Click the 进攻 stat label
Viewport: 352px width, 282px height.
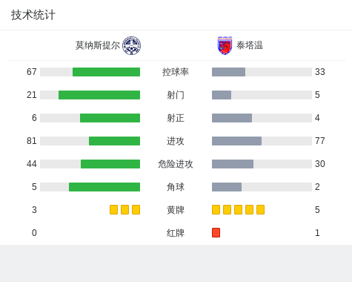coord(176,141)
